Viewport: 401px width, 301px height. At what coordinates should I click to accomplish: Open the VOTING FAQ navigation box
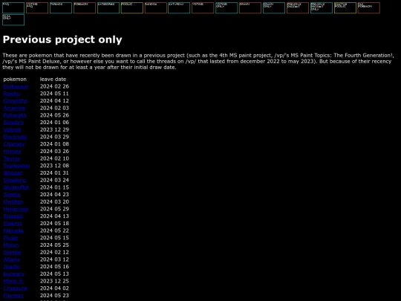(37, 8)
